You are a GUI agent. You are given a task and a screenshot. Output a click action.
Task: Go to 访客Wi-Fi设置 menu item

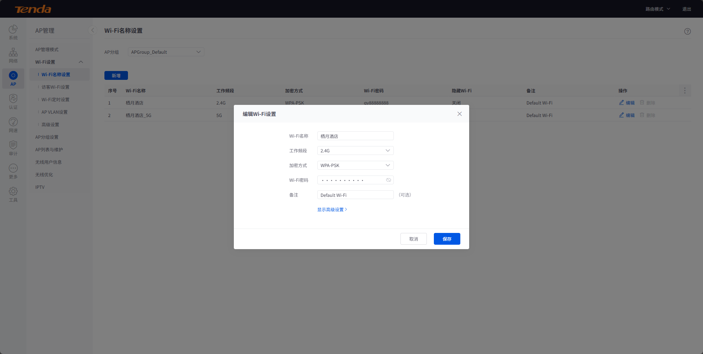pos(56,87)
